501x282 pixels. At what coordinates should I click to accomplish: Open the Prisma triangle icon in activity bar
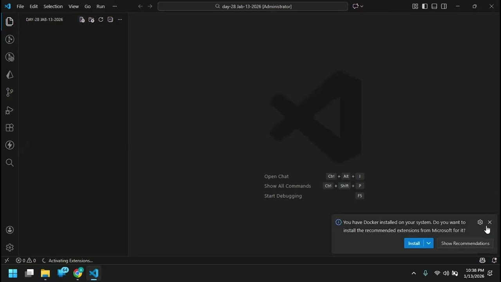(x=10, y=74)
